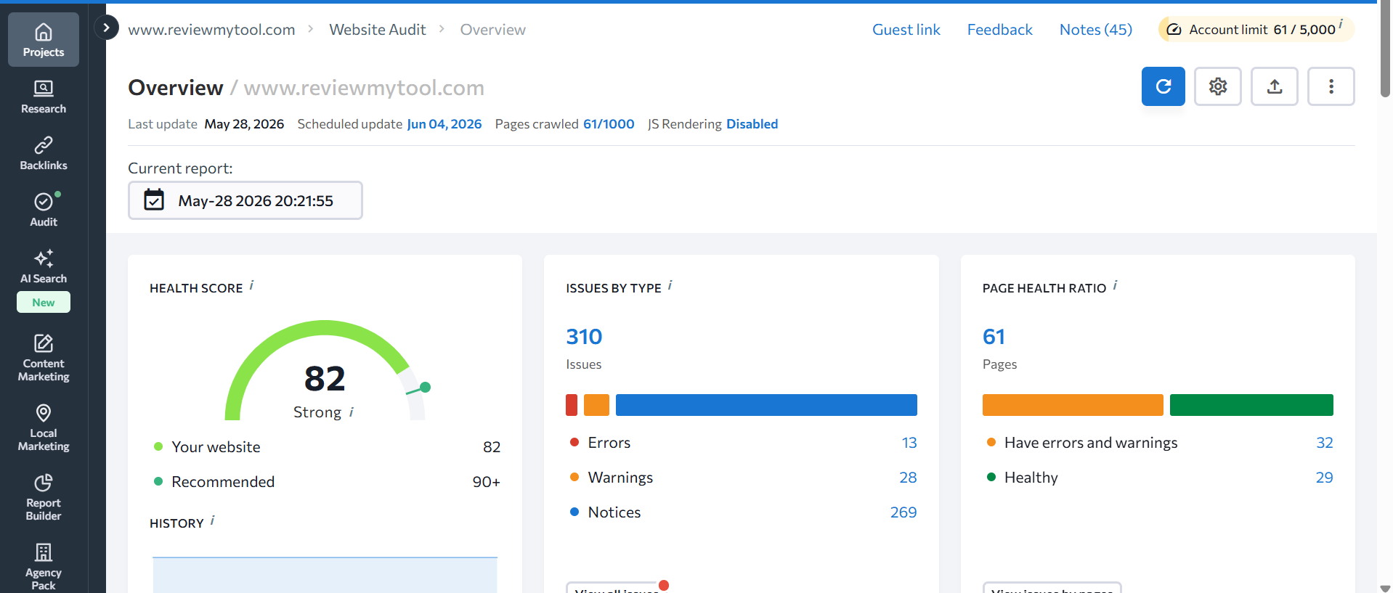1393x593 pixels.
Task: Open the Backlinks section
Action: (44, 153)
